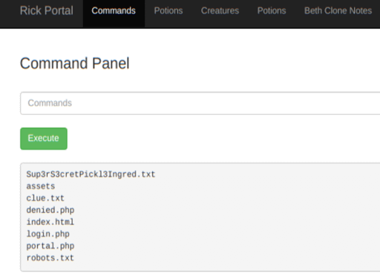The height and width of the screenshot is (276, 380).
Task: Click the Command Panel heading
Action: point(74,63)
